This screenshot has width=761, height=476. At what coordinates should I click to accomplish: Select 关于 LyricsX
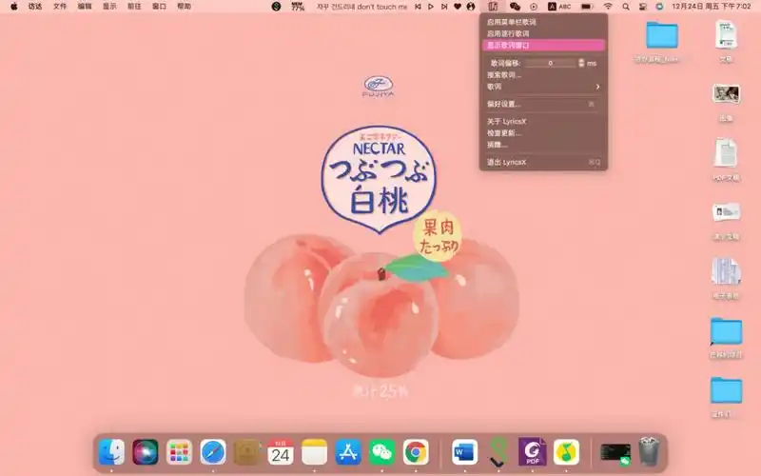pos(543,122)
